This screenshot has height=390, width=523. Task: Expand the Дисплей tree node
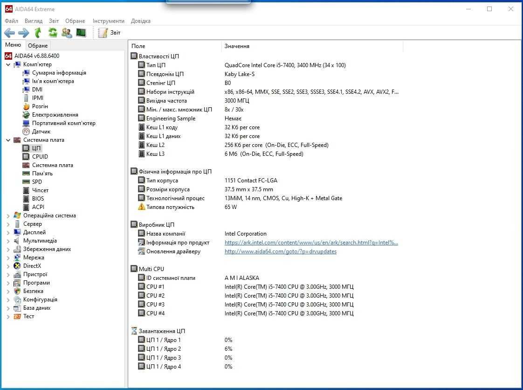pyautogui.click(x=8, y=232)
